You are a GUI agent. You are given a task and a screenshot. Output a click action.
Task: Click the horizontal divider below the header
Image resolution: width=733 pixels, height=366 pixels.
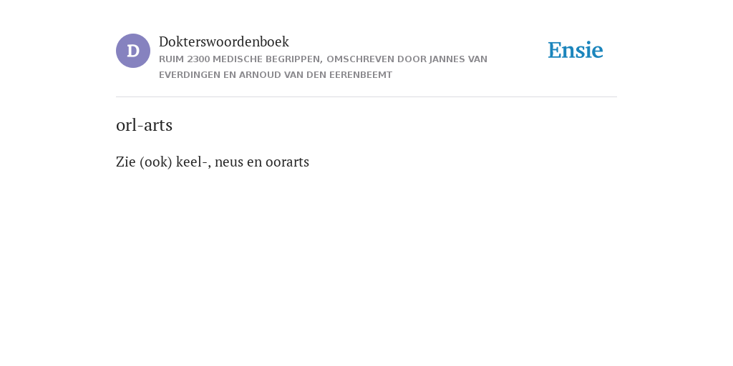tap(366, 97)
